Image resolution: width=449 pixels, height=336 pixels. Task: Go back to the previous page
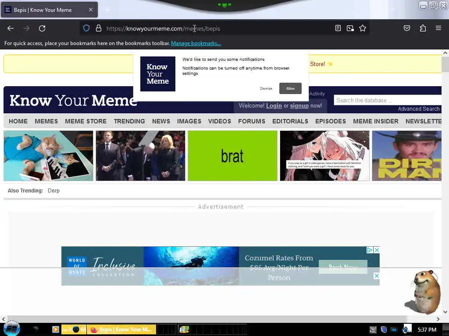11,28
